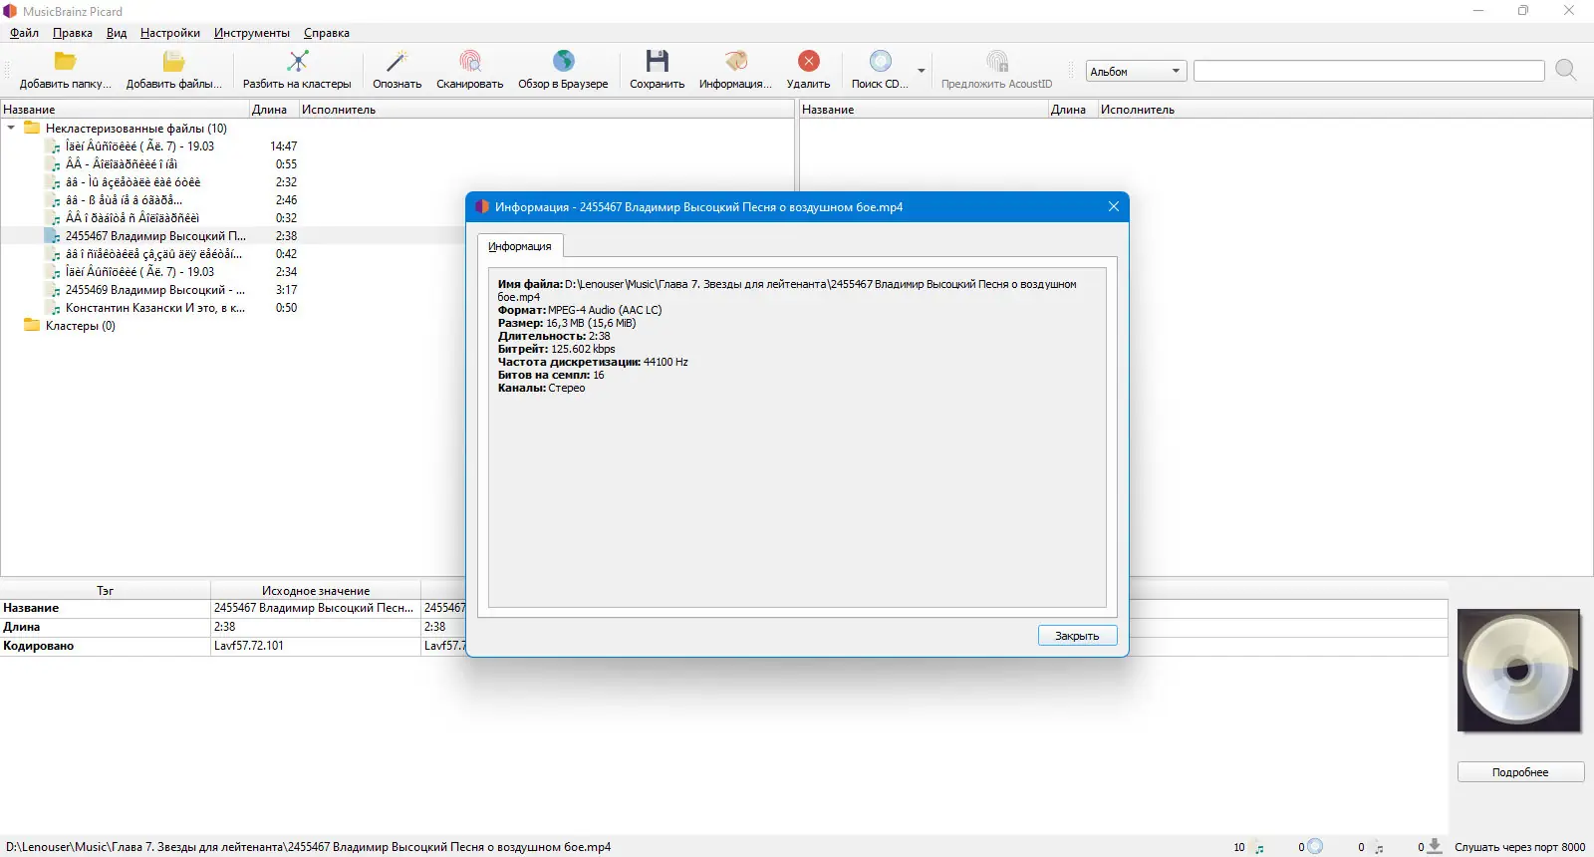Click the Длина column header in left pane

click(274, 110)
